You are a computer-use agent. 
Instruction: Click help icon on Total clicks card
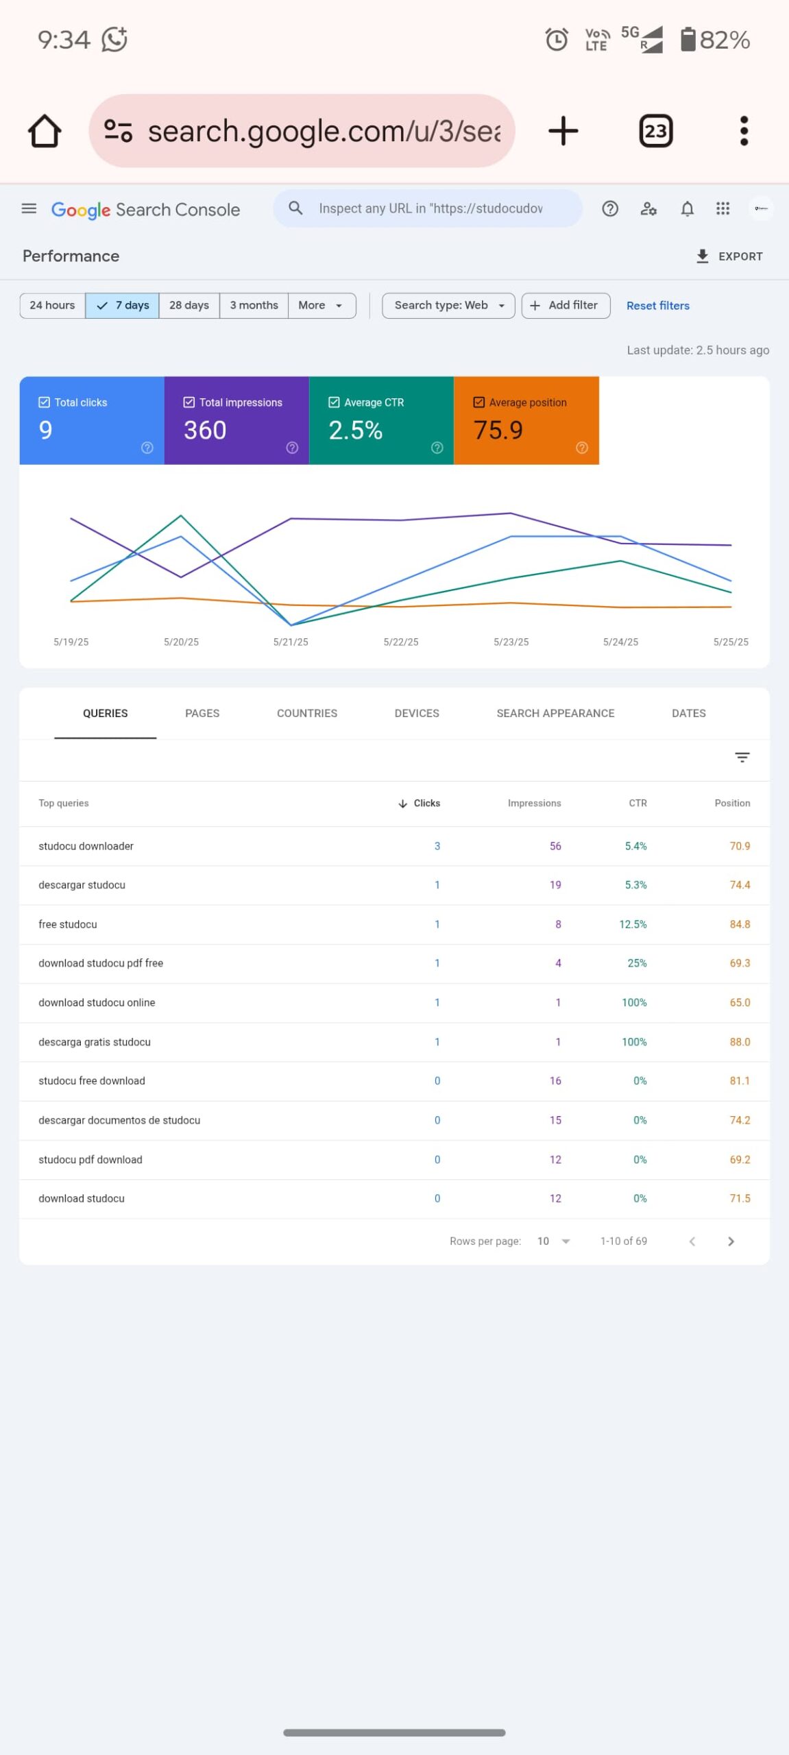(x=147, y=448)
